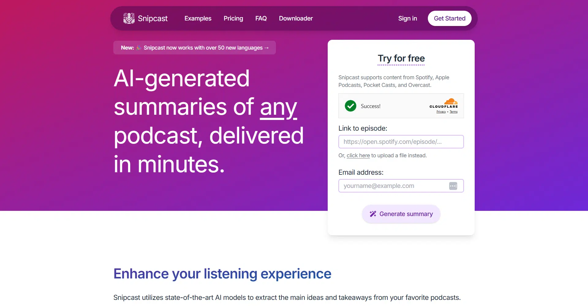Click the Sign in link
588x306 pixels.
[407, 18]
